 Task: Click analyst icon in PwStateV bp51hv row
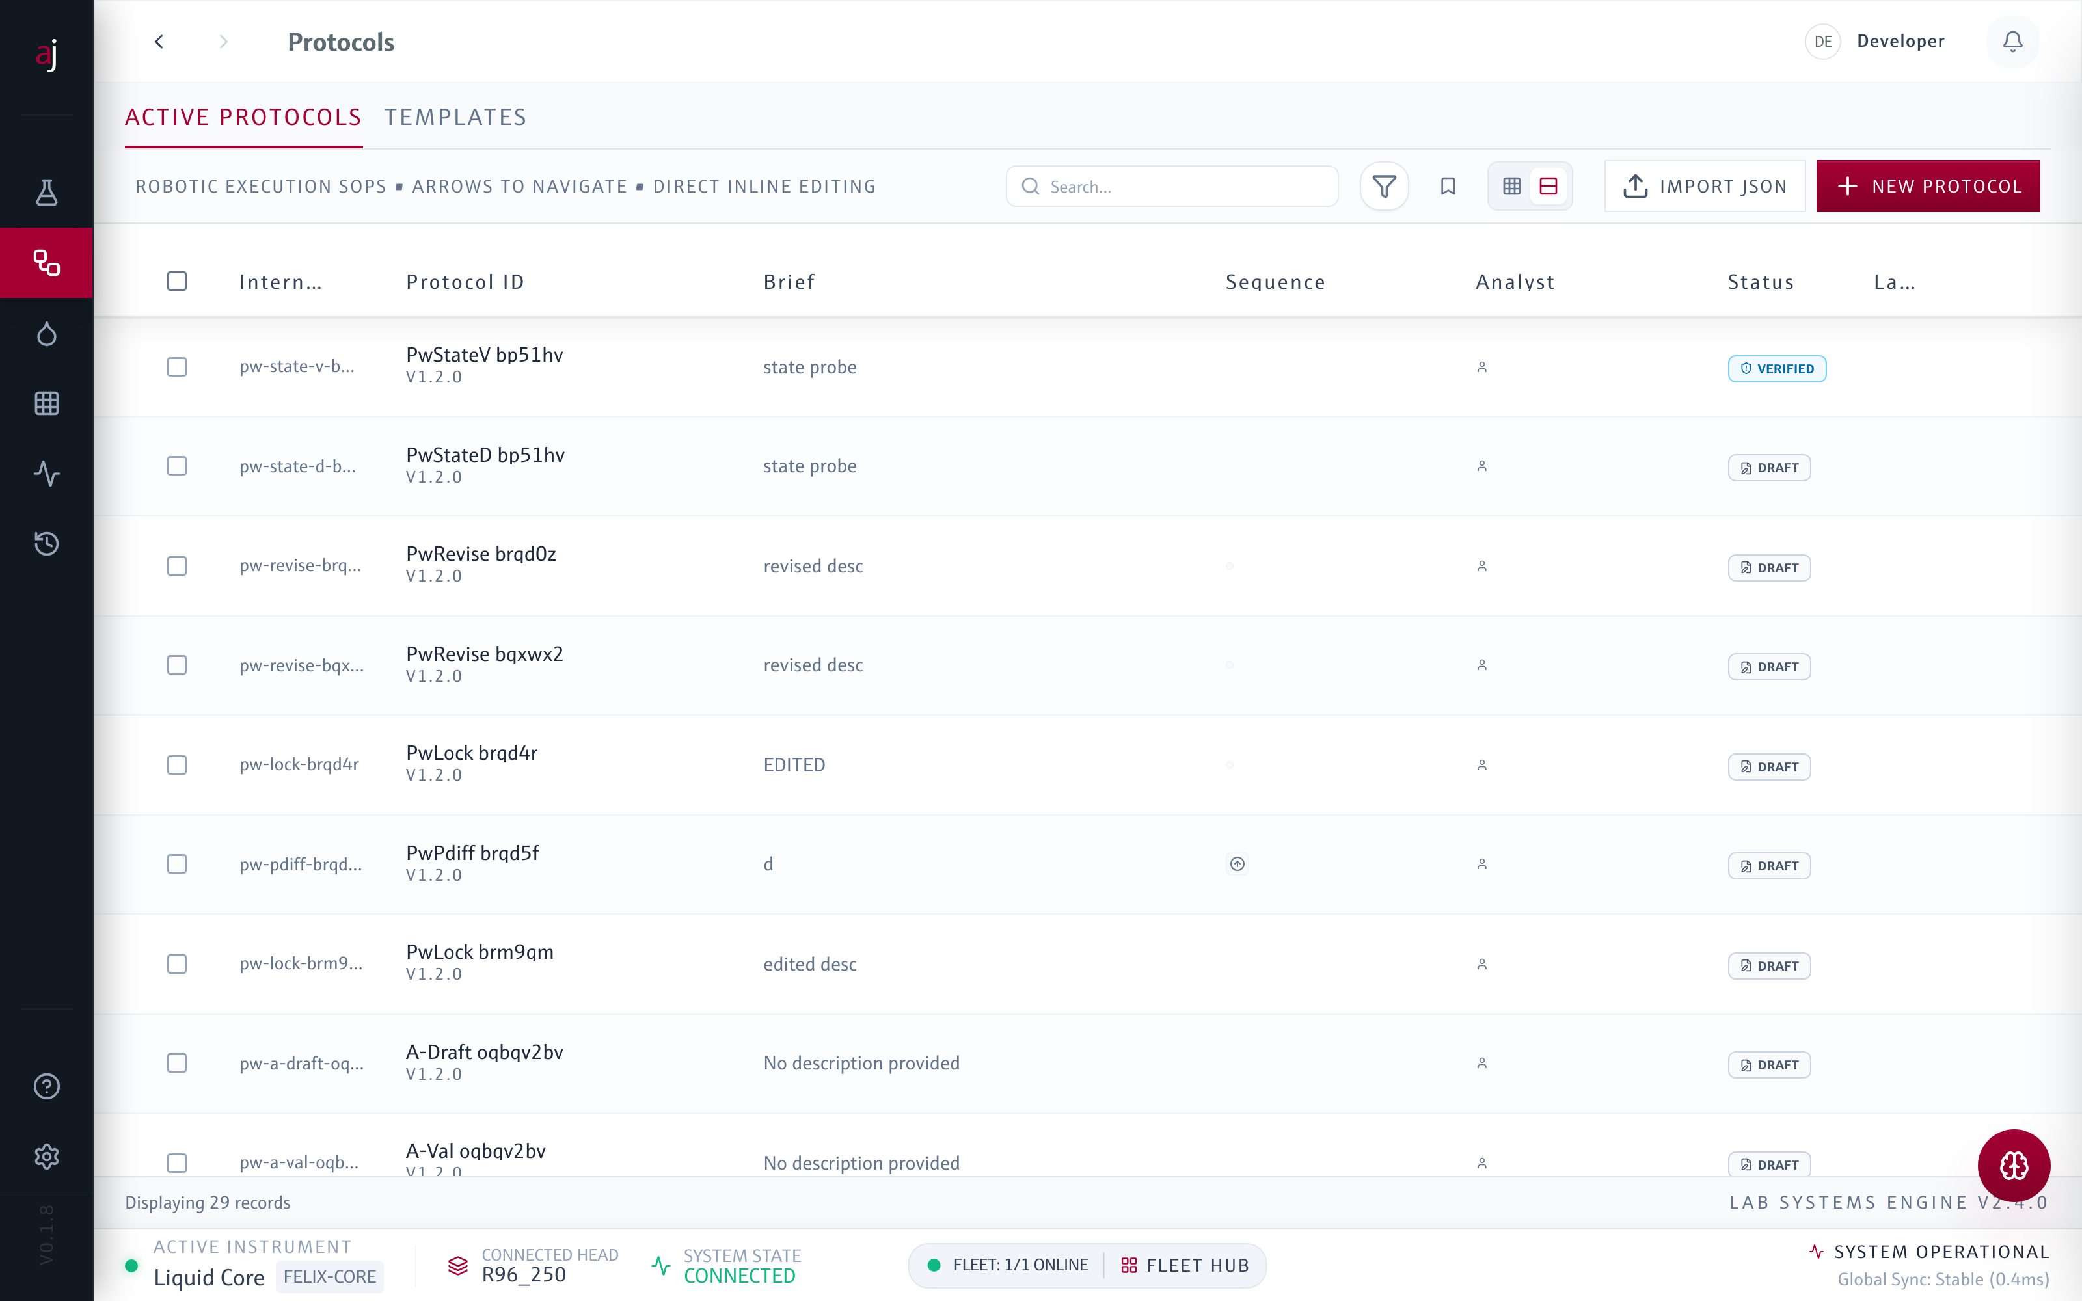point(1481,368)
